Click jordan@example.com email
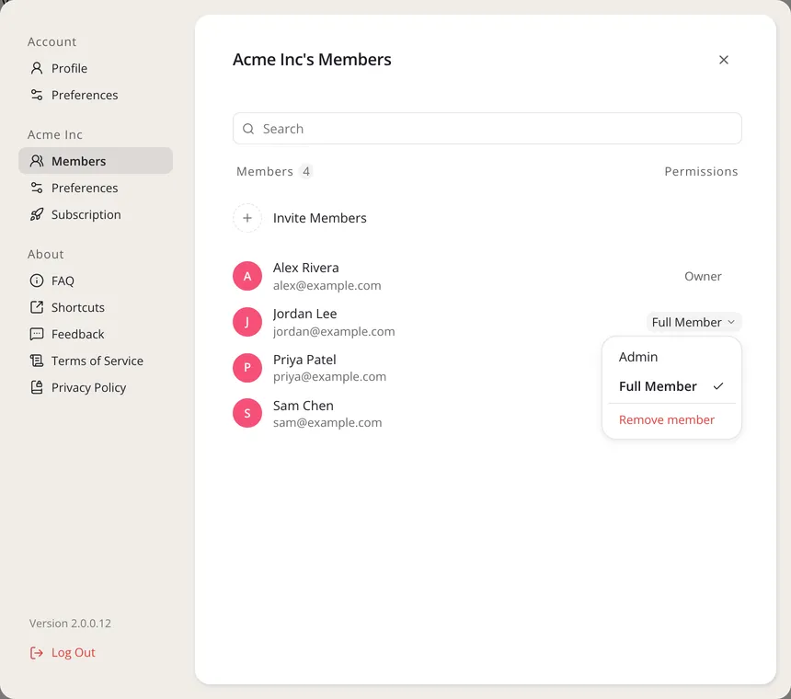The width and height of the screenshot is (791, 699). [334, 331]
